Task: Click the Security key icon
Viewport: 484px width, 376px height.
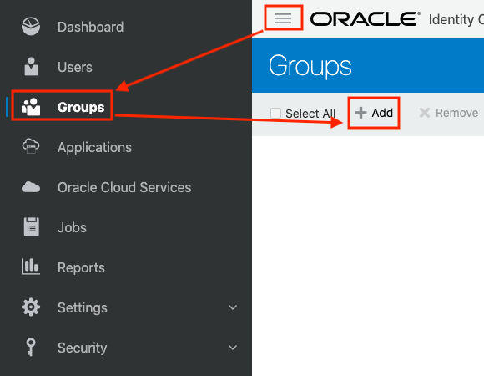Action: [x=31, y=348]
